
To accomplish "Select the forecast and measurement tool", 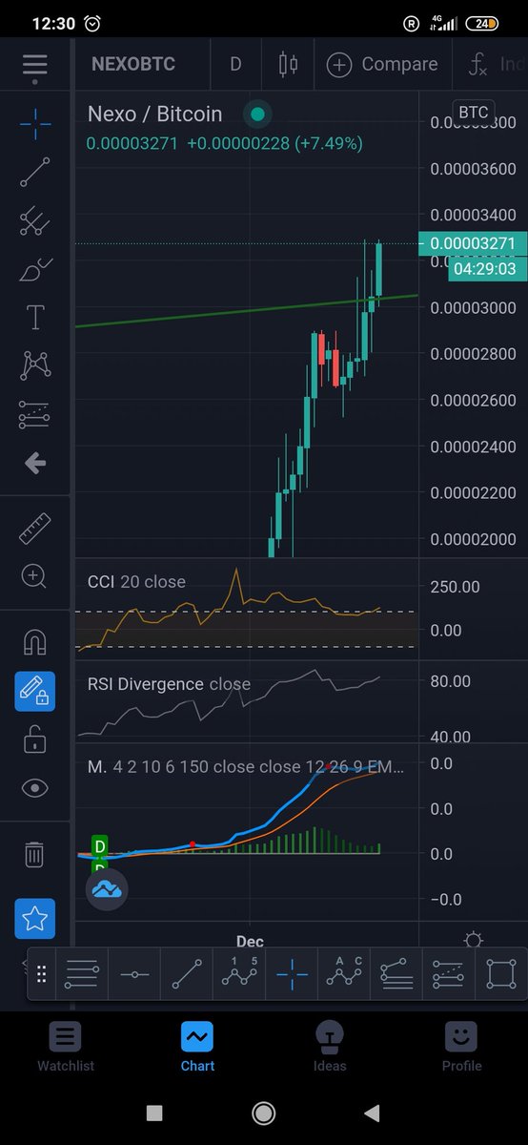I will pyautogui.click(x=35, y=414).
